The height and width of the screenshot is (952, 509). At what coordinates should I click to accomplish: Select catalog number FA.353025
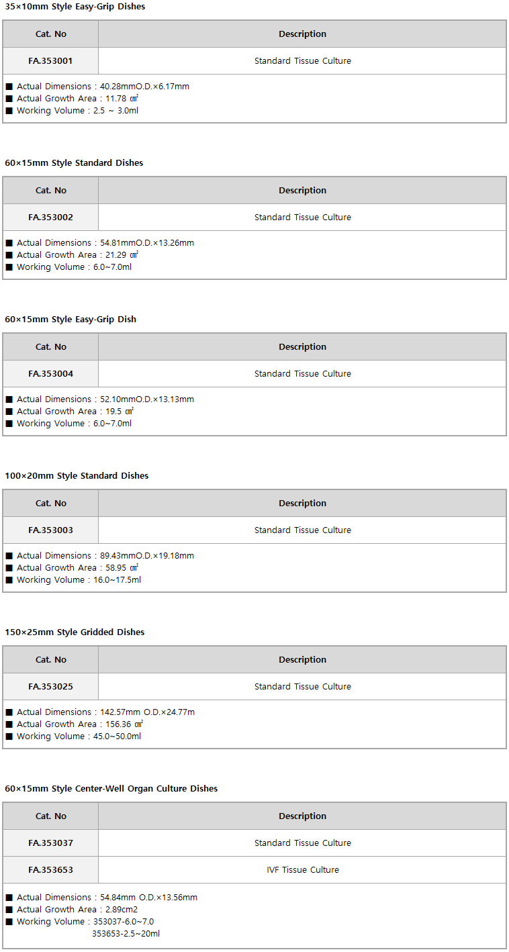[51, 687]
